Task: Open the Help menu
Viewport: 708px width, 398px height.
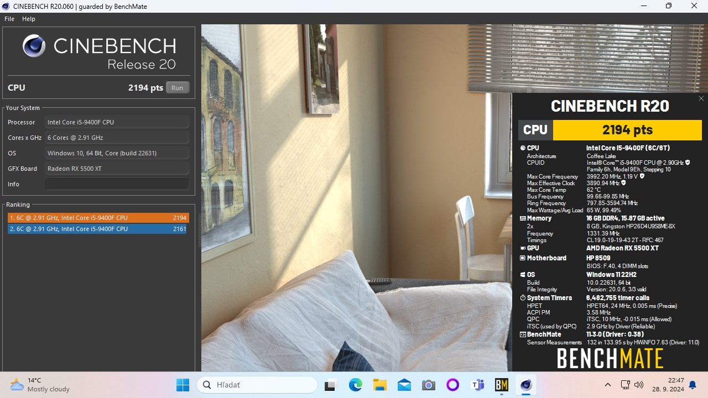Action: click(29, 19)
